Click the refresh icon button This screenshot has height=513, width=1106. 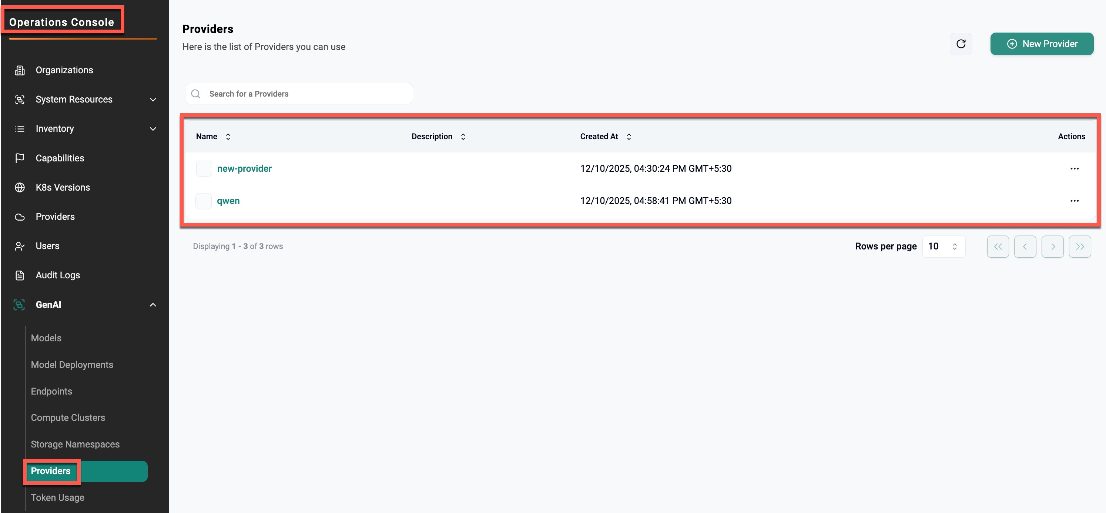[961, 44]
